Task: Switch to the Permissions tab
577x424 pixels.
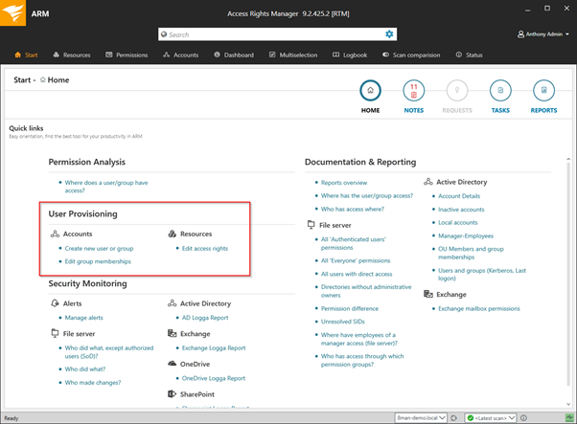Action: (127, 55)
